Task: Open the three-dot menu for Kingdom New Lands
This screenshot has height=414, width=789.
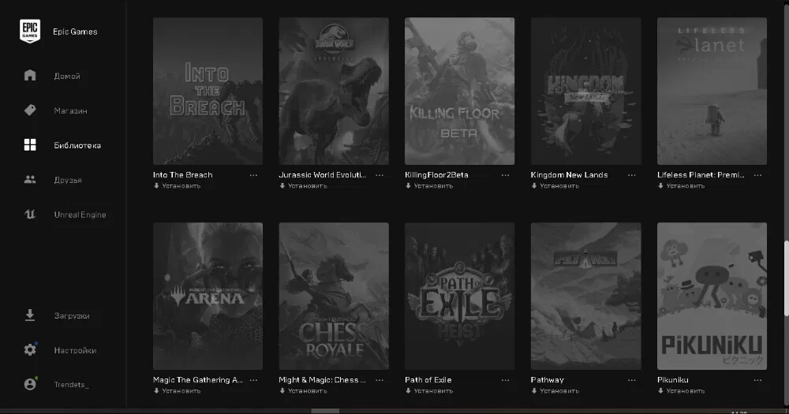Action: click(x=631, y=175)
